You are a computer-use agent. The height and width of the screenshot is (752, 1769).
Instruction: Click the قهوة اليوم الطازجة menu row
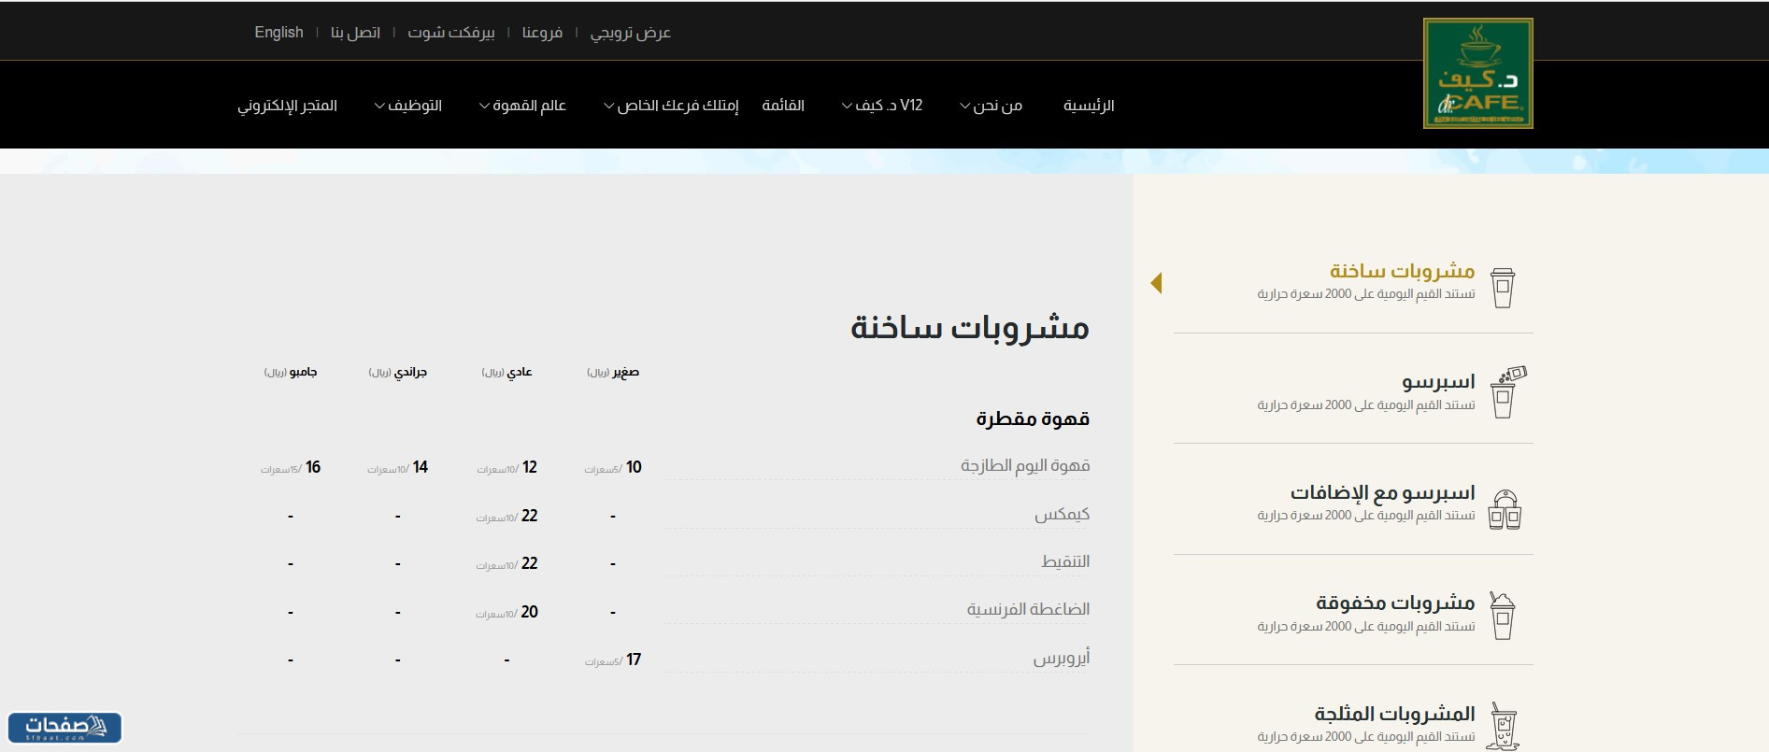(x=1025, y=465)
